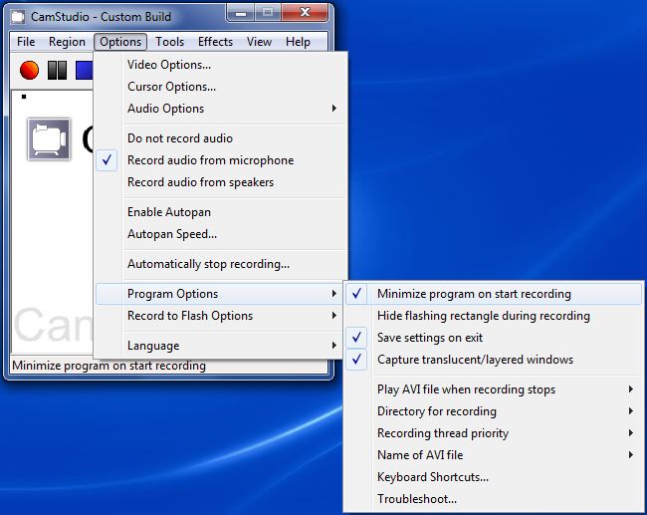The image size is (647, 515).
Task: Select Do not record audio
Action: [x=220, y=138]
